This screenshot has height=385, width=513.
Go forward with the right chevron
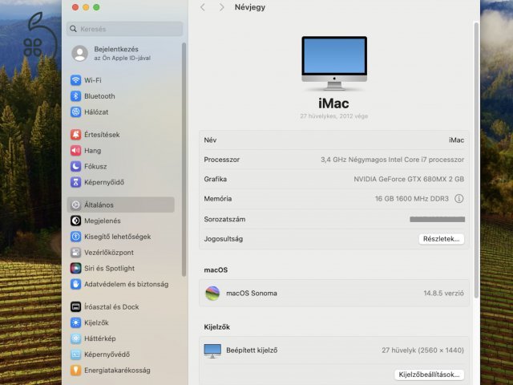coord(222,7)
